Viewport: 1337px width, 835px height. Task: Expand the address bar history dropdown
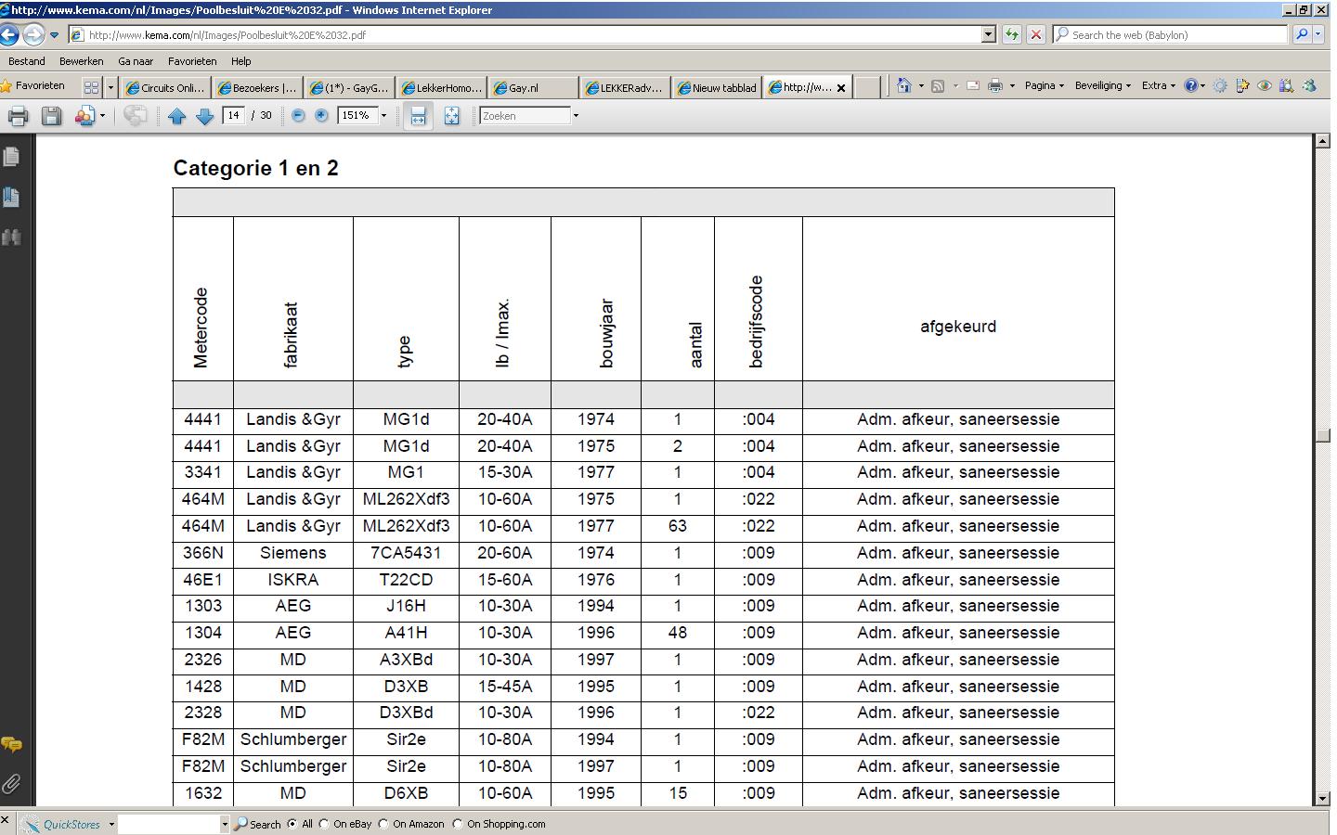point(988,35)
